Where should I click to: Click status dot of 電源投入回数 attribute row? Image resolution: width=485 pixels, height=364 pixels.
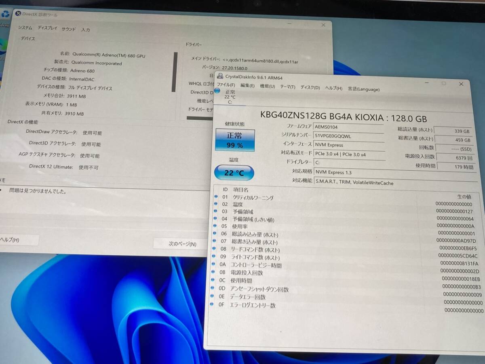pyautogui.click(x=213, y=272)
